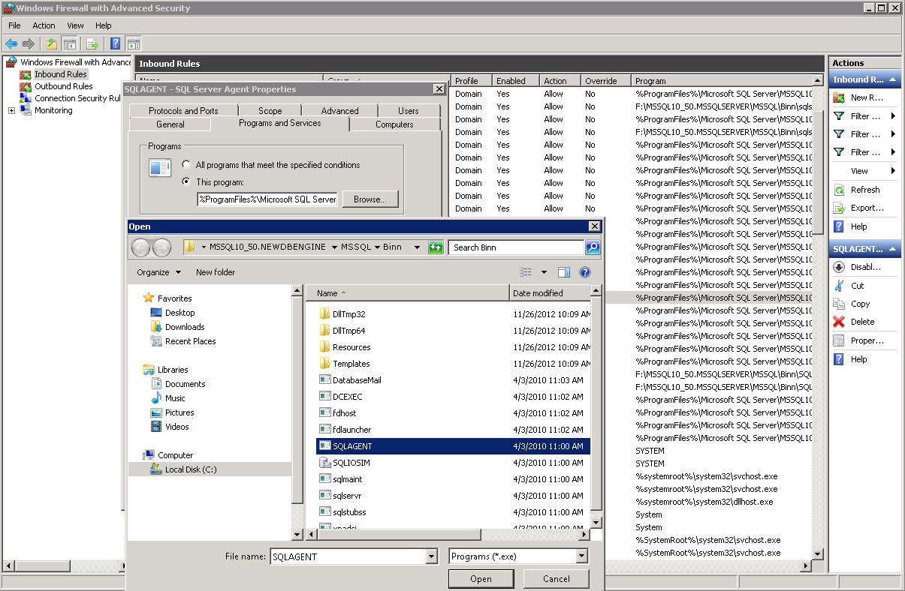Click the Copy action in Actions pane
905x591 pixels.
pyautogui.click(x=860, y=304)
